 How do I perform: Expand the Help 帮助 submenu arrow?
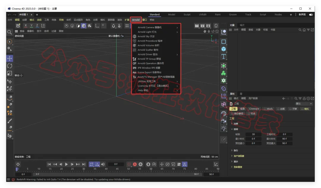(x=177, y=90)
